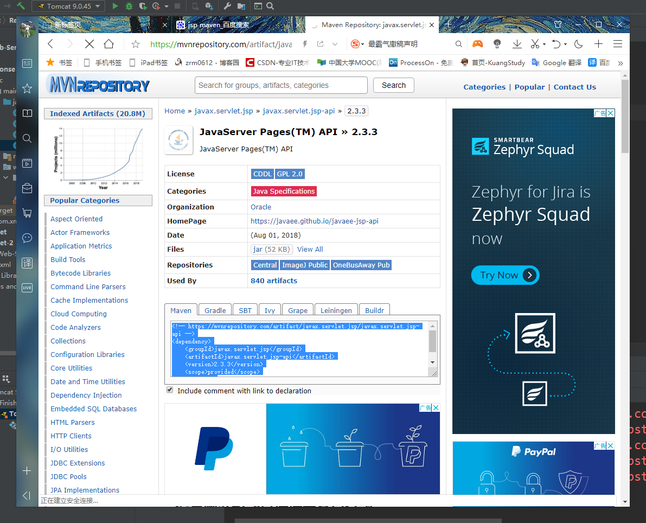Select the Buildr tab

tap(374, 310)
